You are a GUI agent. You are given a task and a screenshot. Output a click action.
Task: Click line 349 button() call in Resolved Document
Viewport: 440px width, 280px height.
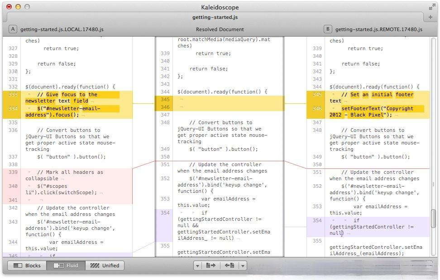(223, 149)
